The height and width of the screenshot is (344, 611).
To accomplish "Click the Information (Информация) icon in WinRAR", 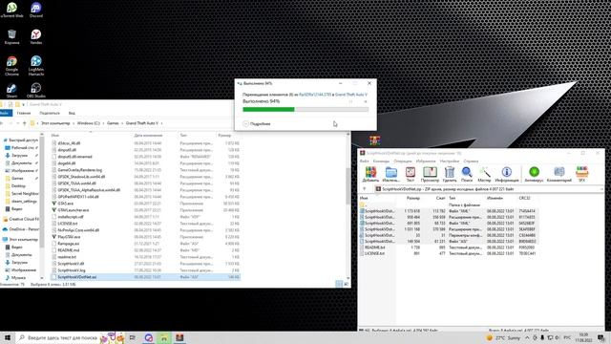I will pos(507,174).
